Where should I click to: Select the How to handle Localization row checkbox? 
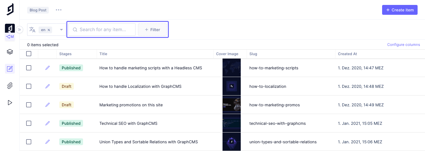(x=29, y=86)
